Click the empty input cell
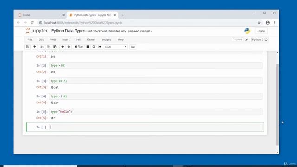Screen dimensions: 297x167 156,127
